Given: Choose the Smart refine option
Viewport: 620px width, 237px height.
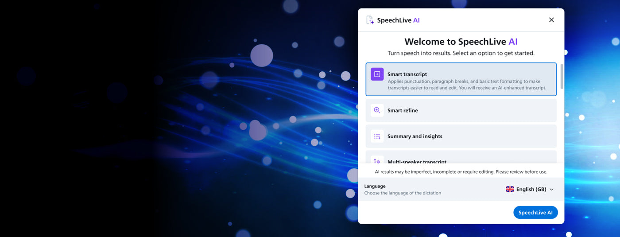Looking at the screenshot, I should 461,110.
